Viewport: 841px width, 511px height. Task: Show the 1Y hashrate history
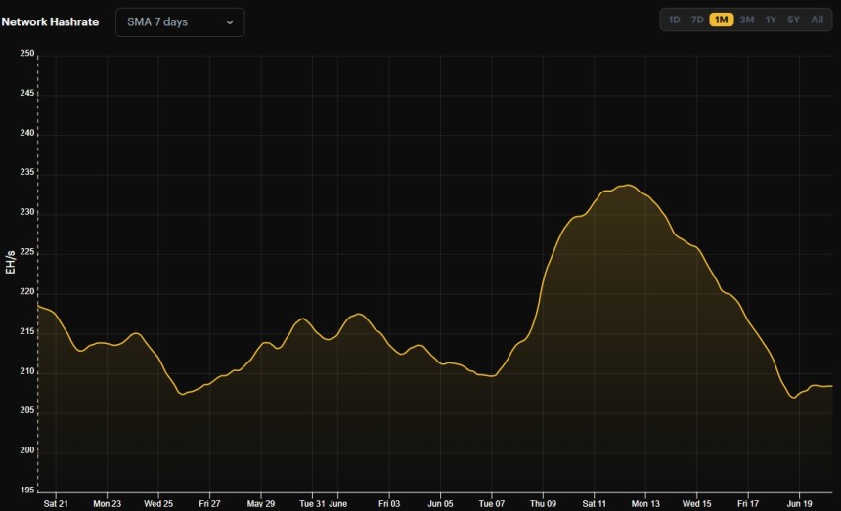[771, 20]
